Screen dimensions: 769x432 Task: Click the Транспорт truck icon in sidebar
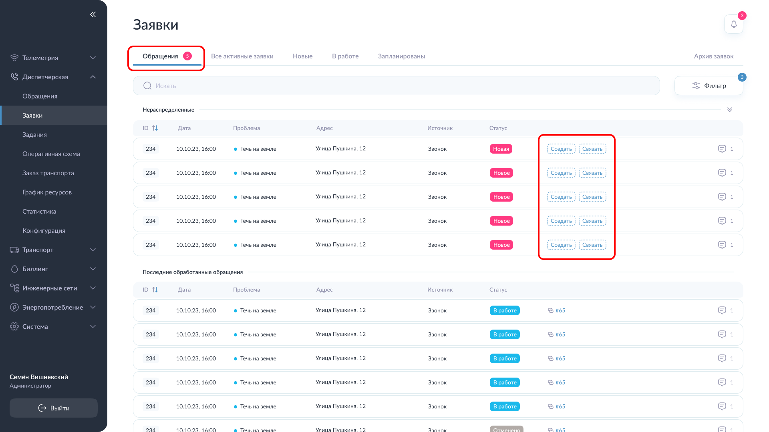click(14, 250)
